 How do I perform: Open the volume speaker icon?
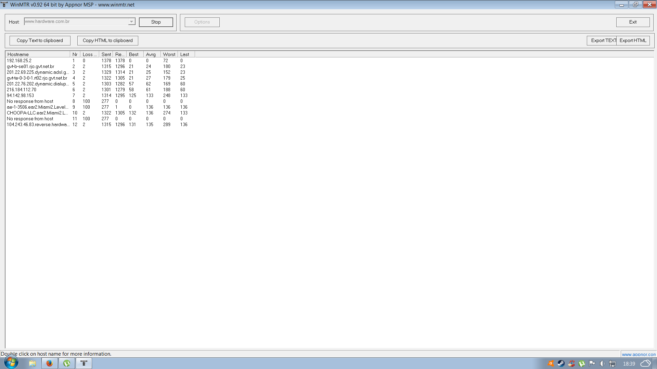602,364
